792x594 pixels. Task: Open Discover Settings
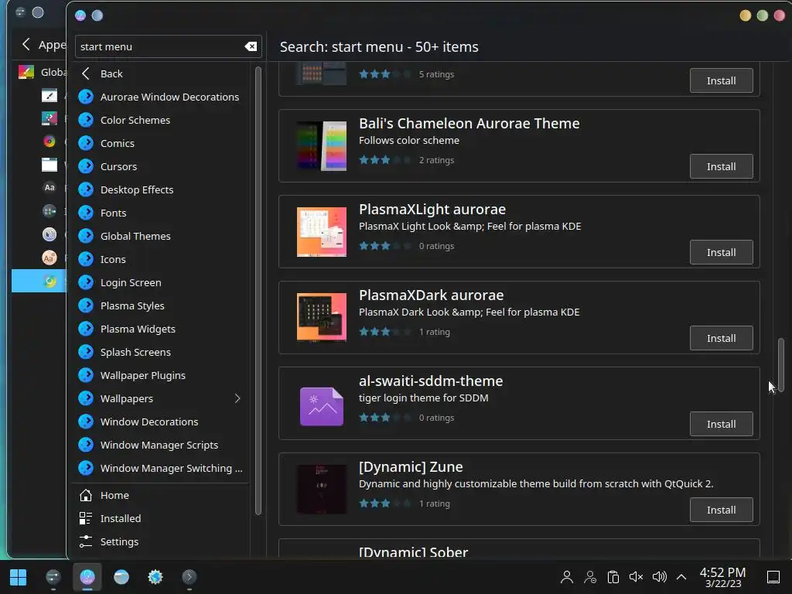pos(162,542)
